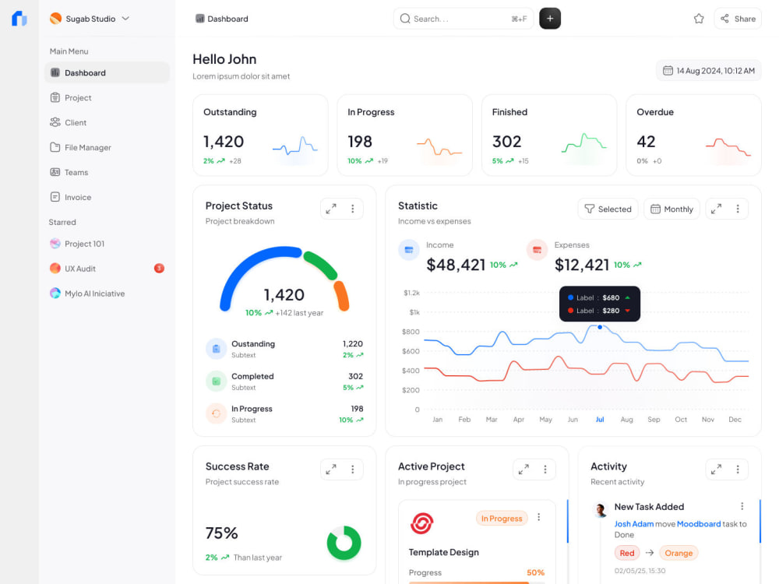Click the Red tag

pos(627,553)
